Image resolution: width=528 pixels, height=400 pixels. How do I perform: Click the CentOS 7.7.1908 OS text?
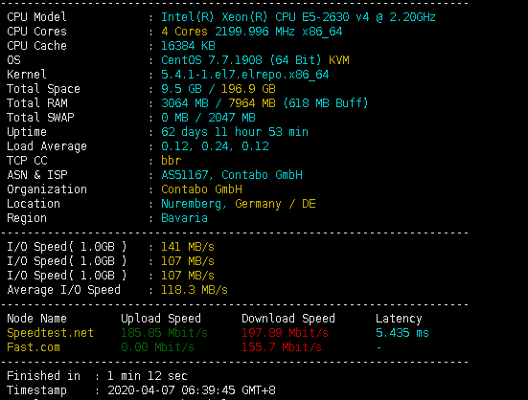coord(212,60)
